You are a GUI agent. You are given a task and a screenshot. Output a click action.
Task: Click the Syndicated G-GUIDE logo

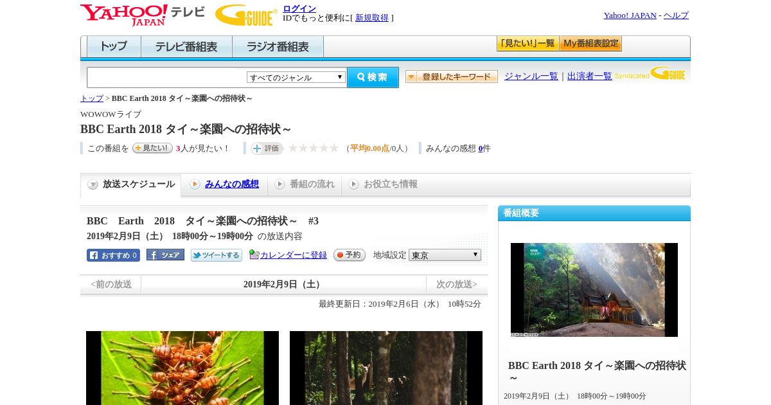(650, 74)
